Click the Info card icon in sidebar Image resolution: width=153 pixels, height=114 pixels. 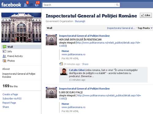tap(4, 51)
